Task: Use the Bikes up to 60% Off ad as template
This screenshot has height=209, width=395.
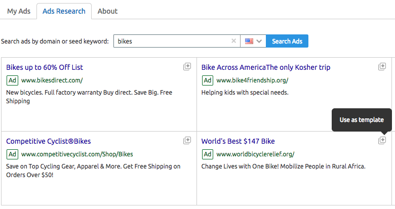Action: tap(187, 66)
